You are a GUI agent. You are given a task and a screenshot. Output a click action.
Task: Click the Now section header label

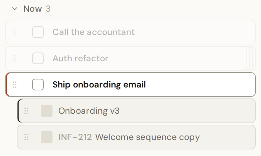tap(33, 9)
